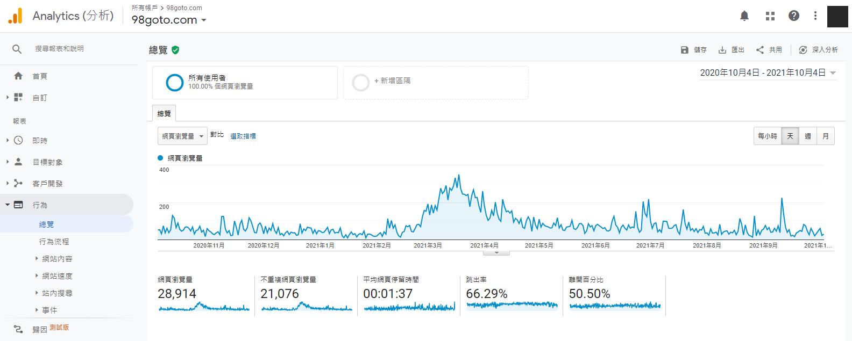Open the date range picker dropdown
Viewport: 852px width, 341px height.
click(768, 73)
